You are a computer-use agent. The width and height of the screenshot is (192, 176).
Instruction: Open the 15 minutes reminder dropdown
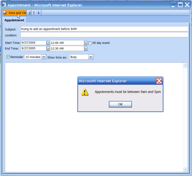44,57
